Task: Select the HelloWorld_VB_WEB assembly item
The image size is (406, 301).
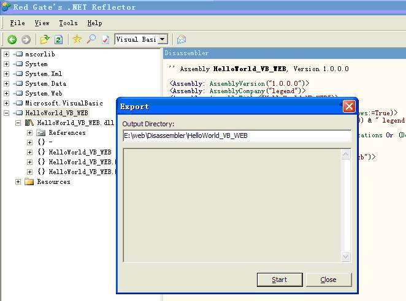Action: [x=56, y=113]
